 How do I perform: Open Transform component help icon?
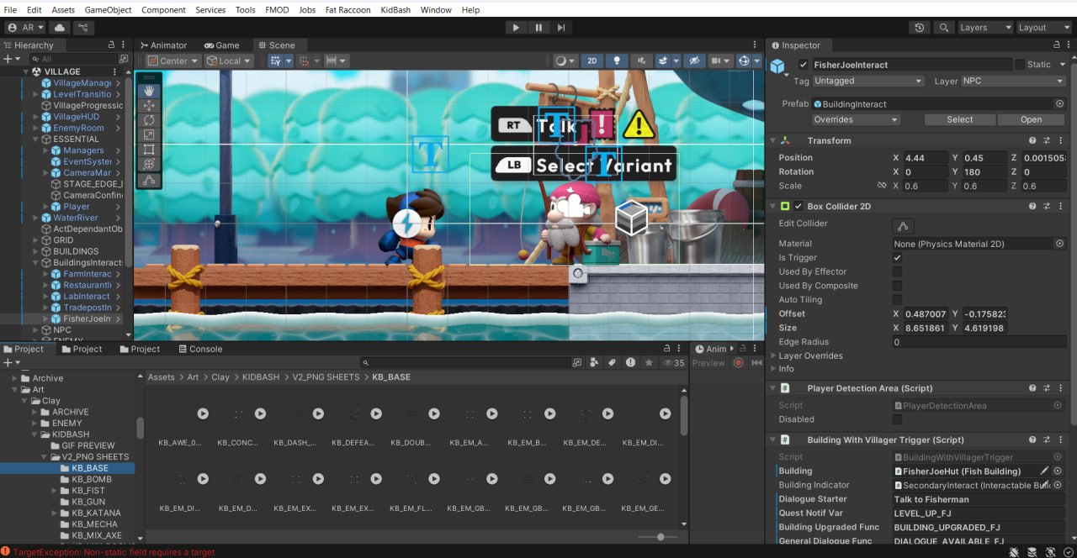(1032, 140)
